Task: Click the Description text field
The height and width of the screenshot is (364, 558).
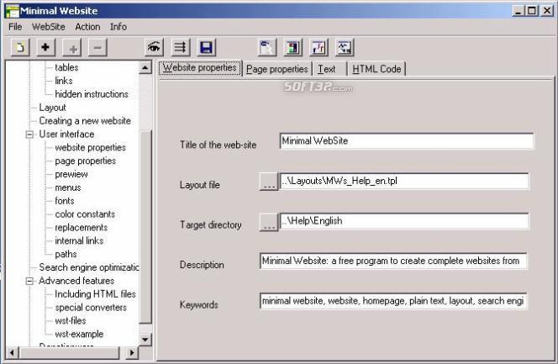Action: [393, 261]
